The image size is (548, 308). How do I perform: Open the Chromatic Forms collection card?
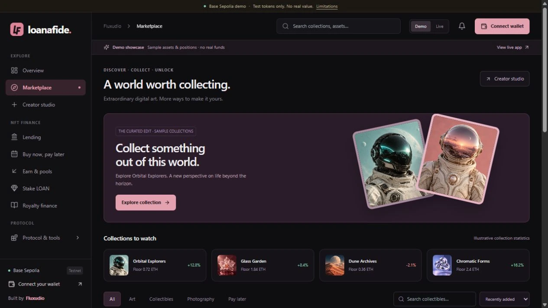pos(478,265)
